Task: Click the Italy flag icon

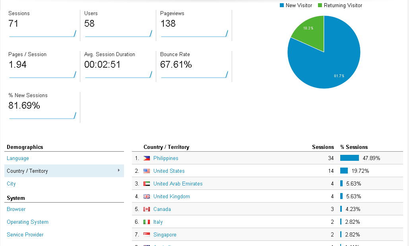Action: pyautogui.click(x=147, y=222)
